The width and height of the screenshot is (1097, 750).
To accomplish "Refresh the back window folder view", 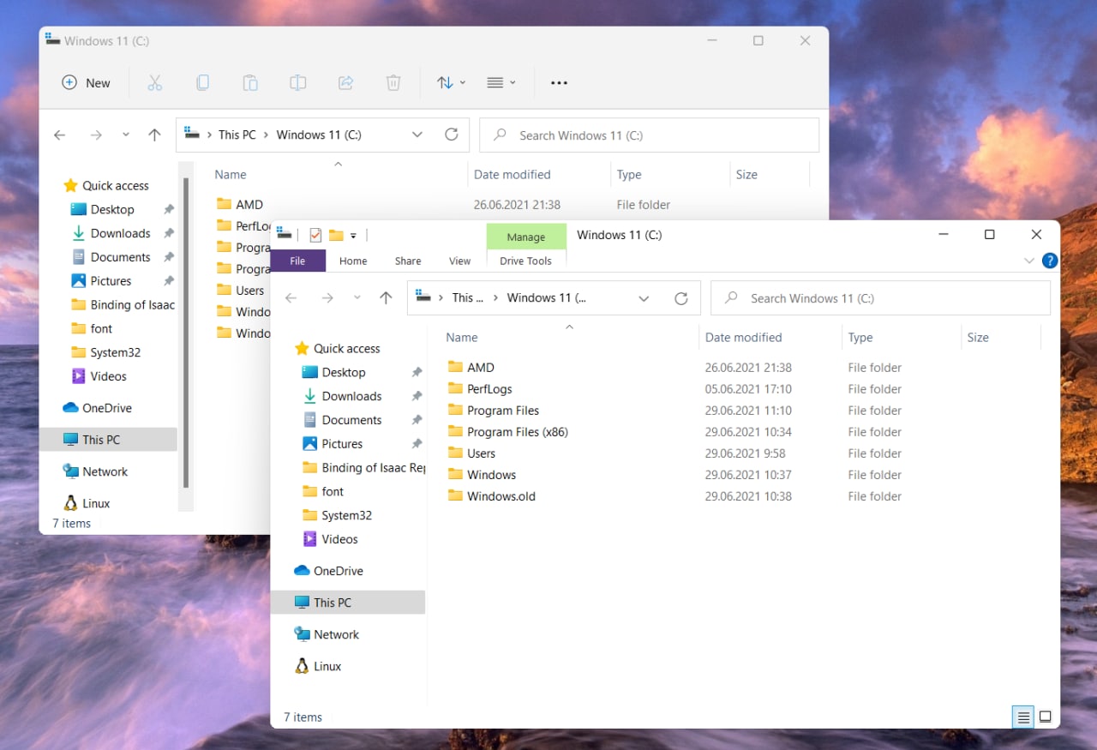I will 452,135.
